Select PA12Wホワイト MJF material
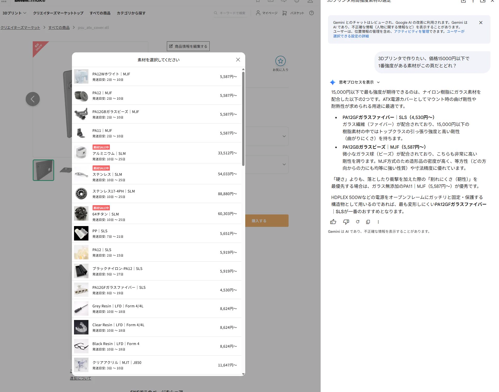 pyautogui.click(x=157, y=76)
